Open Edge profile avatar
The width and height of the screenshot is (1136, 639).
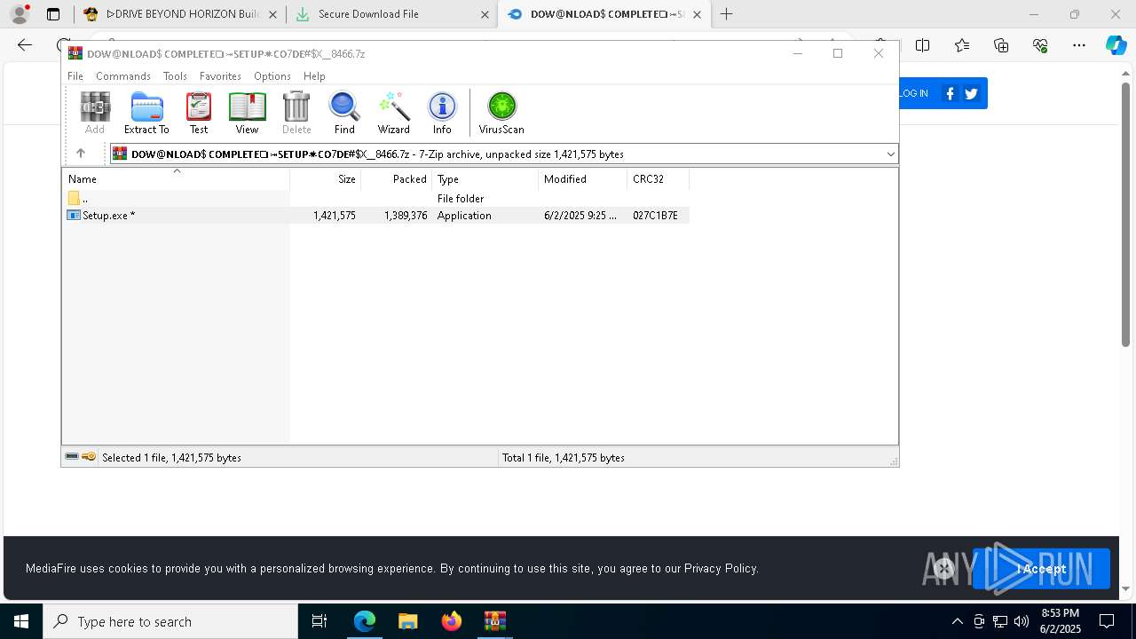tap(20, 14)
